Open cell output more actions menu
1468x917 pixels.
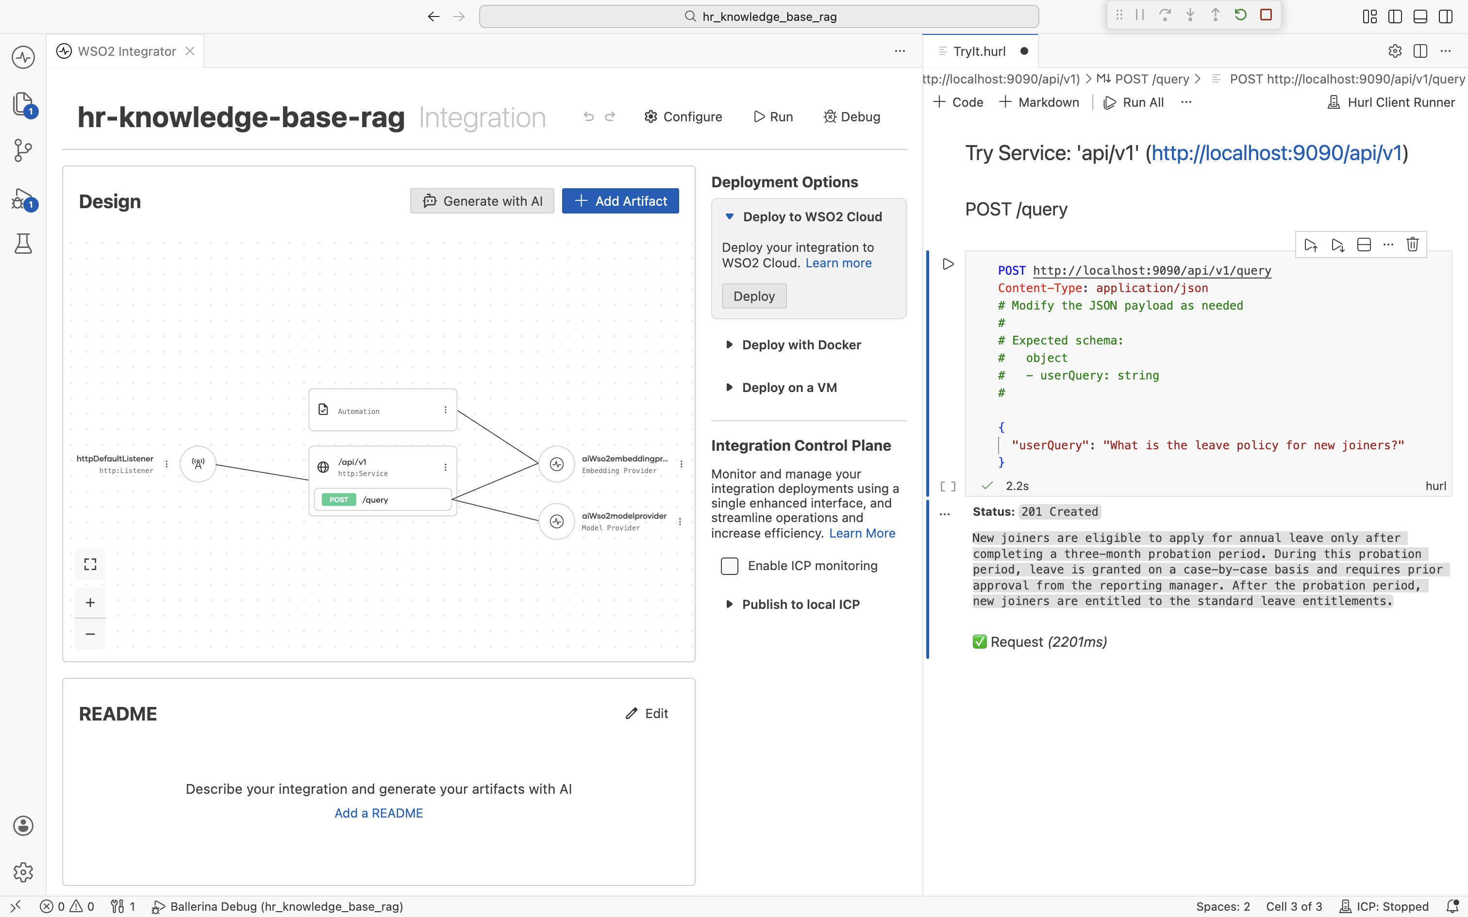coord(945,514)
